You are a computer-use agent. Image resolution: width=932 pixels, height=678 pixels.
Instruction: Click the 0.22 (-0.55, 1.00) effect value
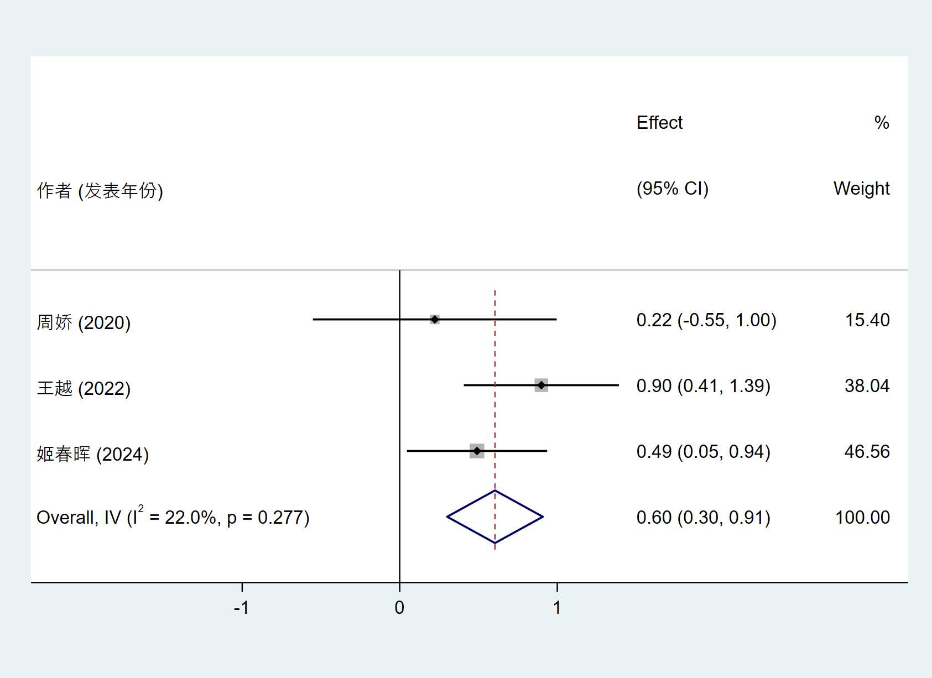pos(706,320)
